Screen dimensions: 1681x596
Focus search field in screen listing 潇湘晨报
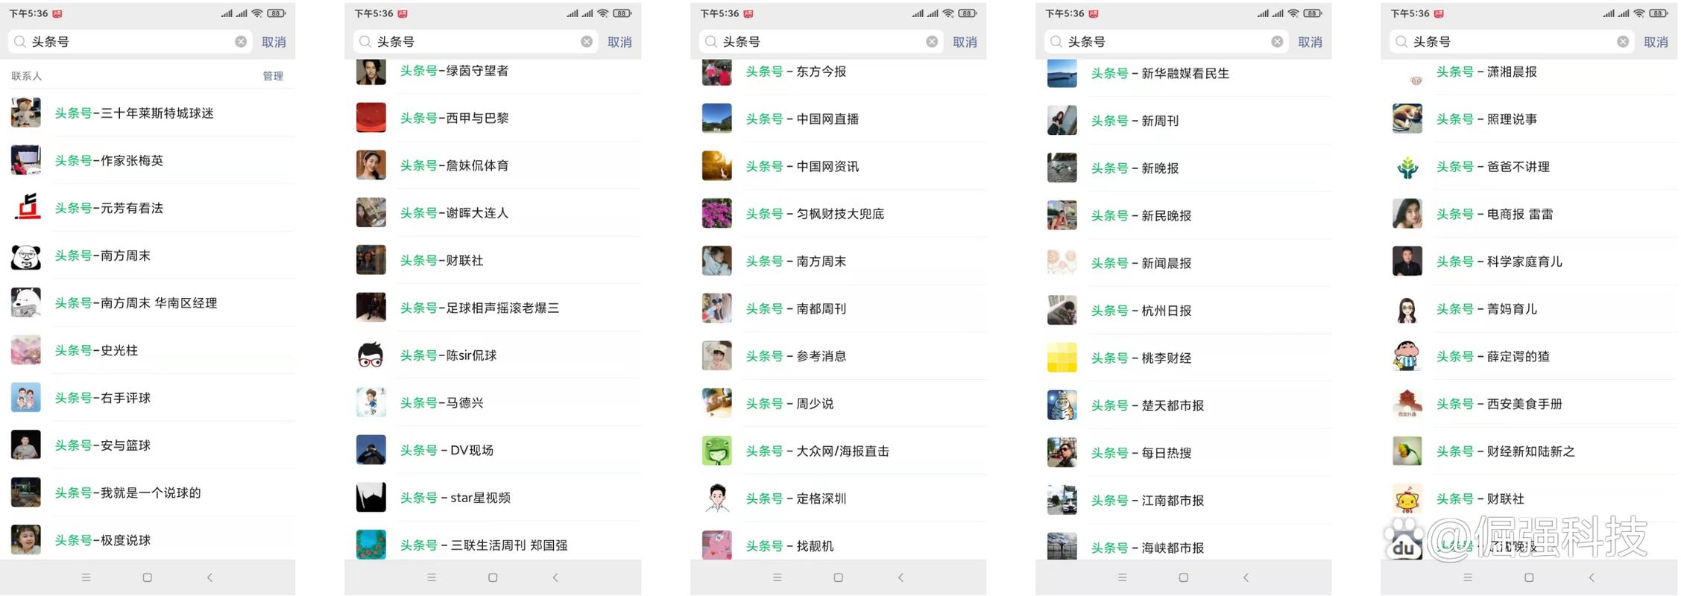1513,42
